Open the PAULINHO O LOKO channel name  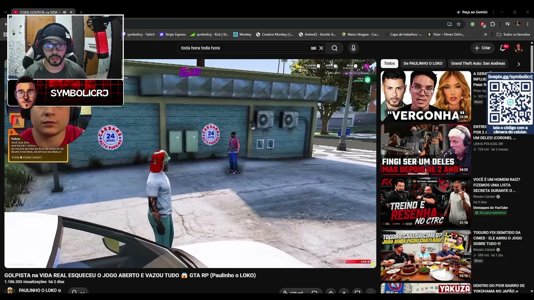coord(38,290)
